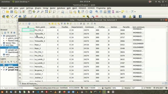Open the Vector menu
This screenshot has height=94, width=168.
coord(45,8)
